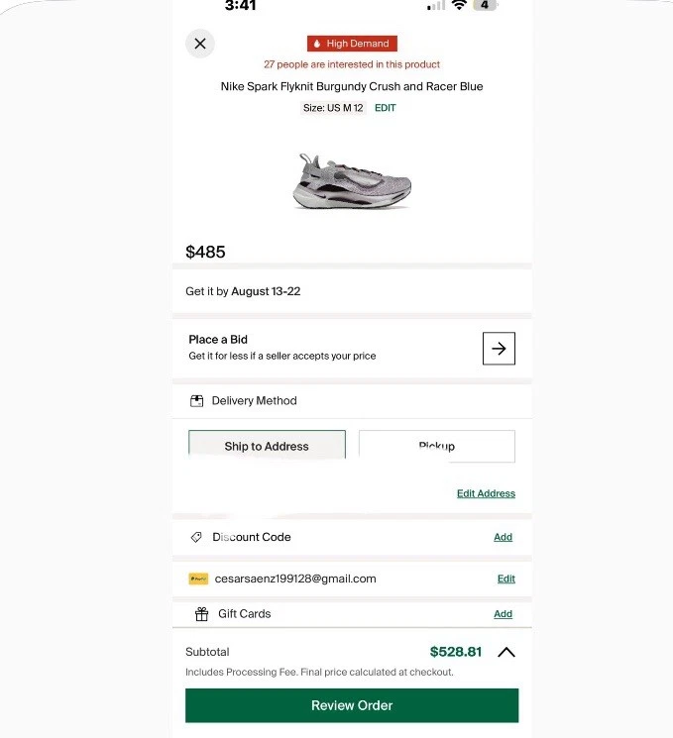673x738 pixels.
Task: Click the Place a Bid arrow icon
Action: [499, 349]
